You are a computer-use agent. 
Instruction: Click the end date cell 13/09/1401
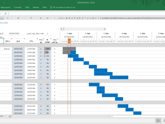point(31,56)
